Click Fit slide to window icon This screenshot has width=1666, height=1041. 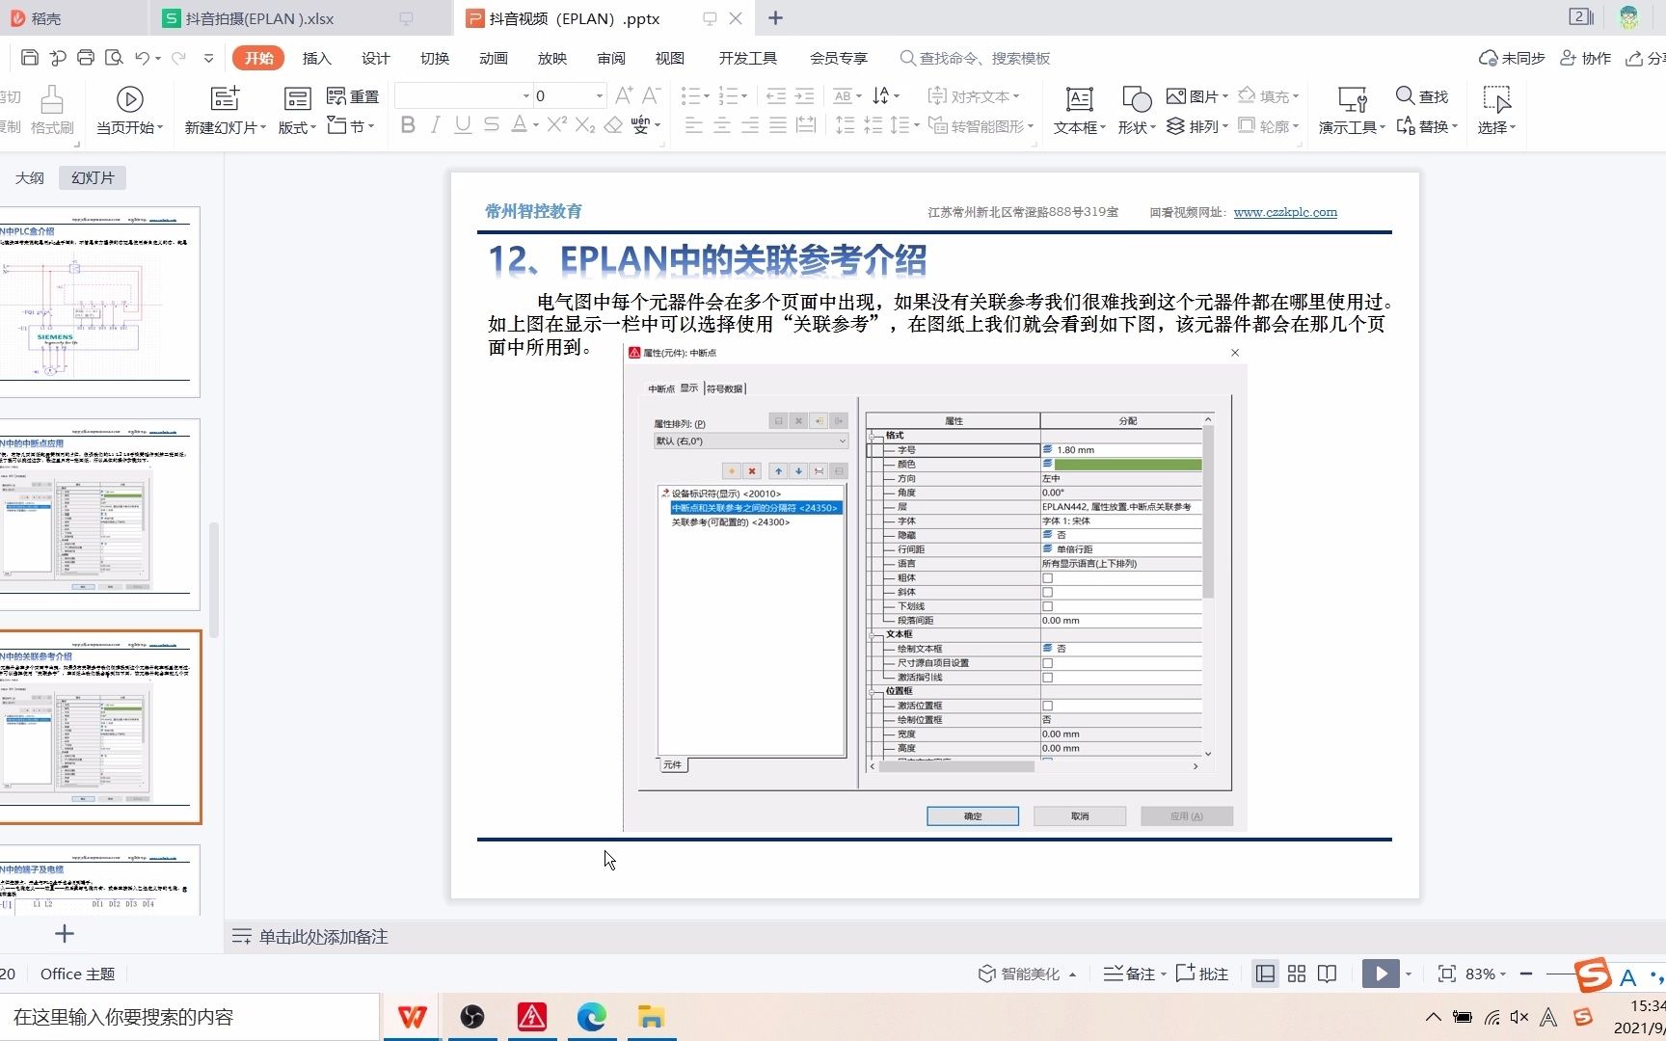(1447, 974)
